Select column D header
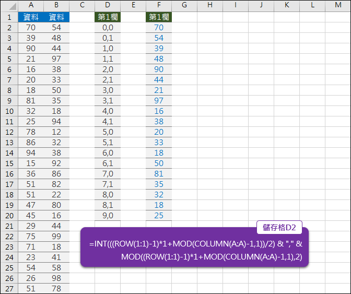351x294 pixels. coord(108,5)
